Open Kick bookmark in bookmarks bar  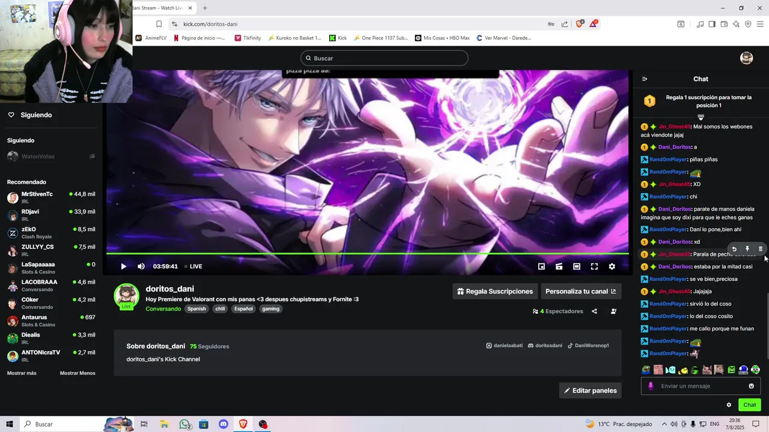coord(338,38)
